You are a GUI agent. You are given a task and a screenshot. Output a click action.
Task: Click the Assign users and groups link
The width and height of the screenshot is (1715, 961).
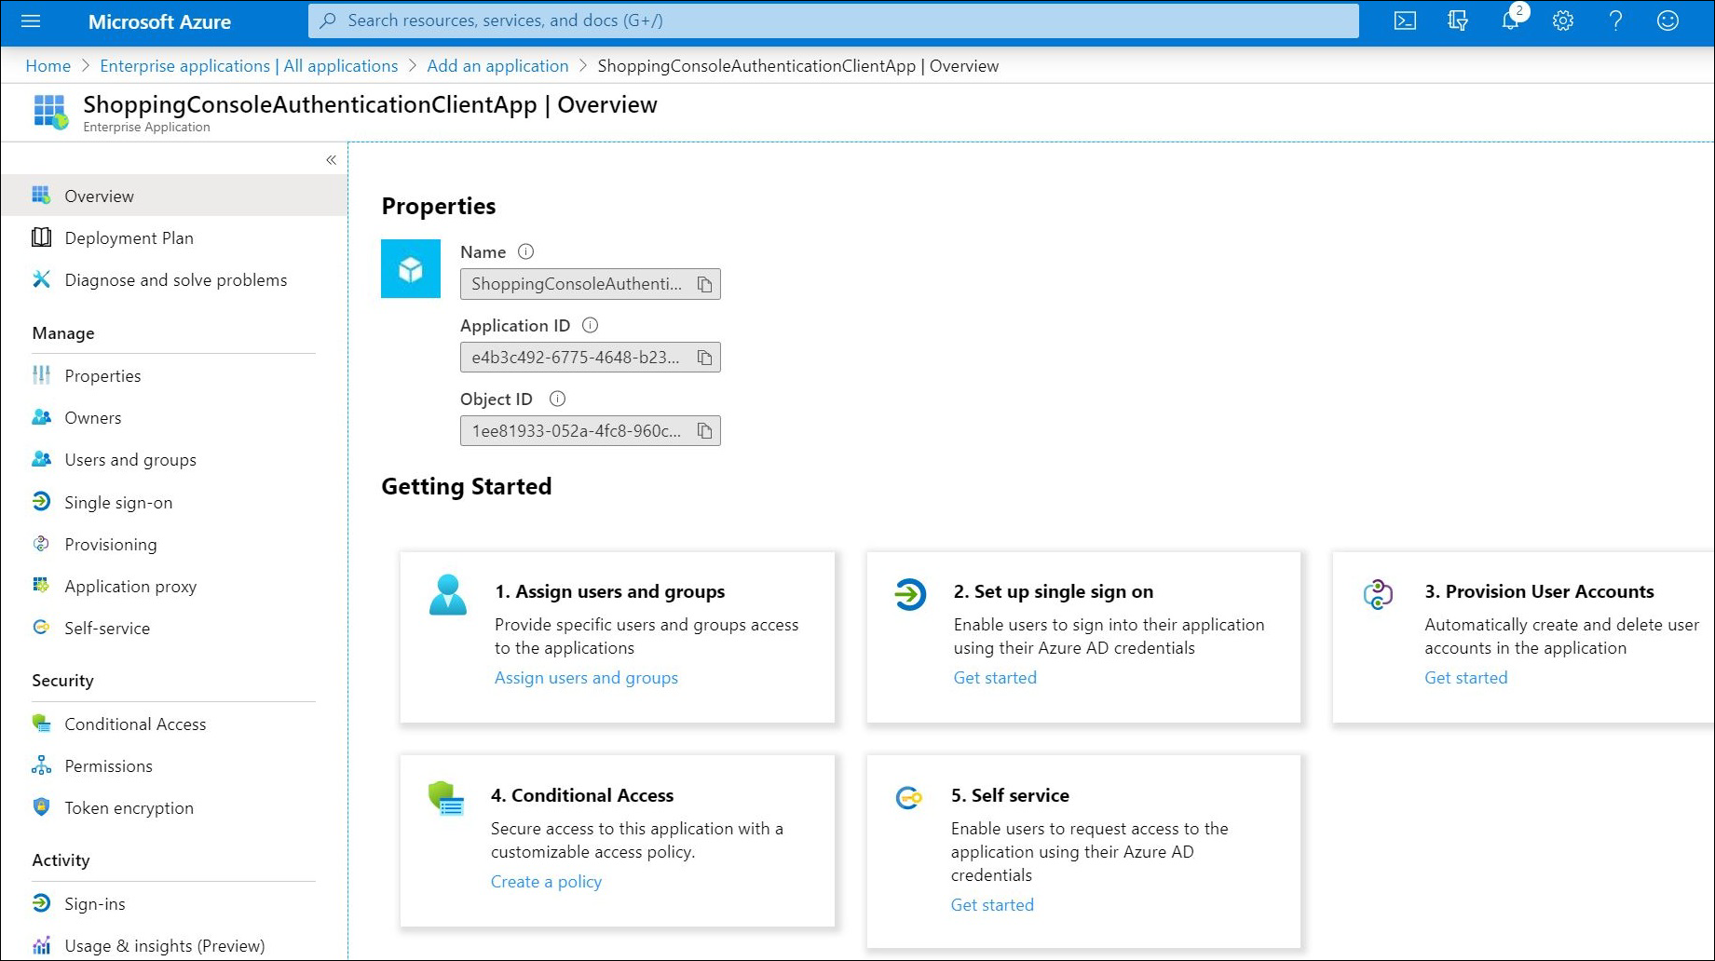click(586, 678)
